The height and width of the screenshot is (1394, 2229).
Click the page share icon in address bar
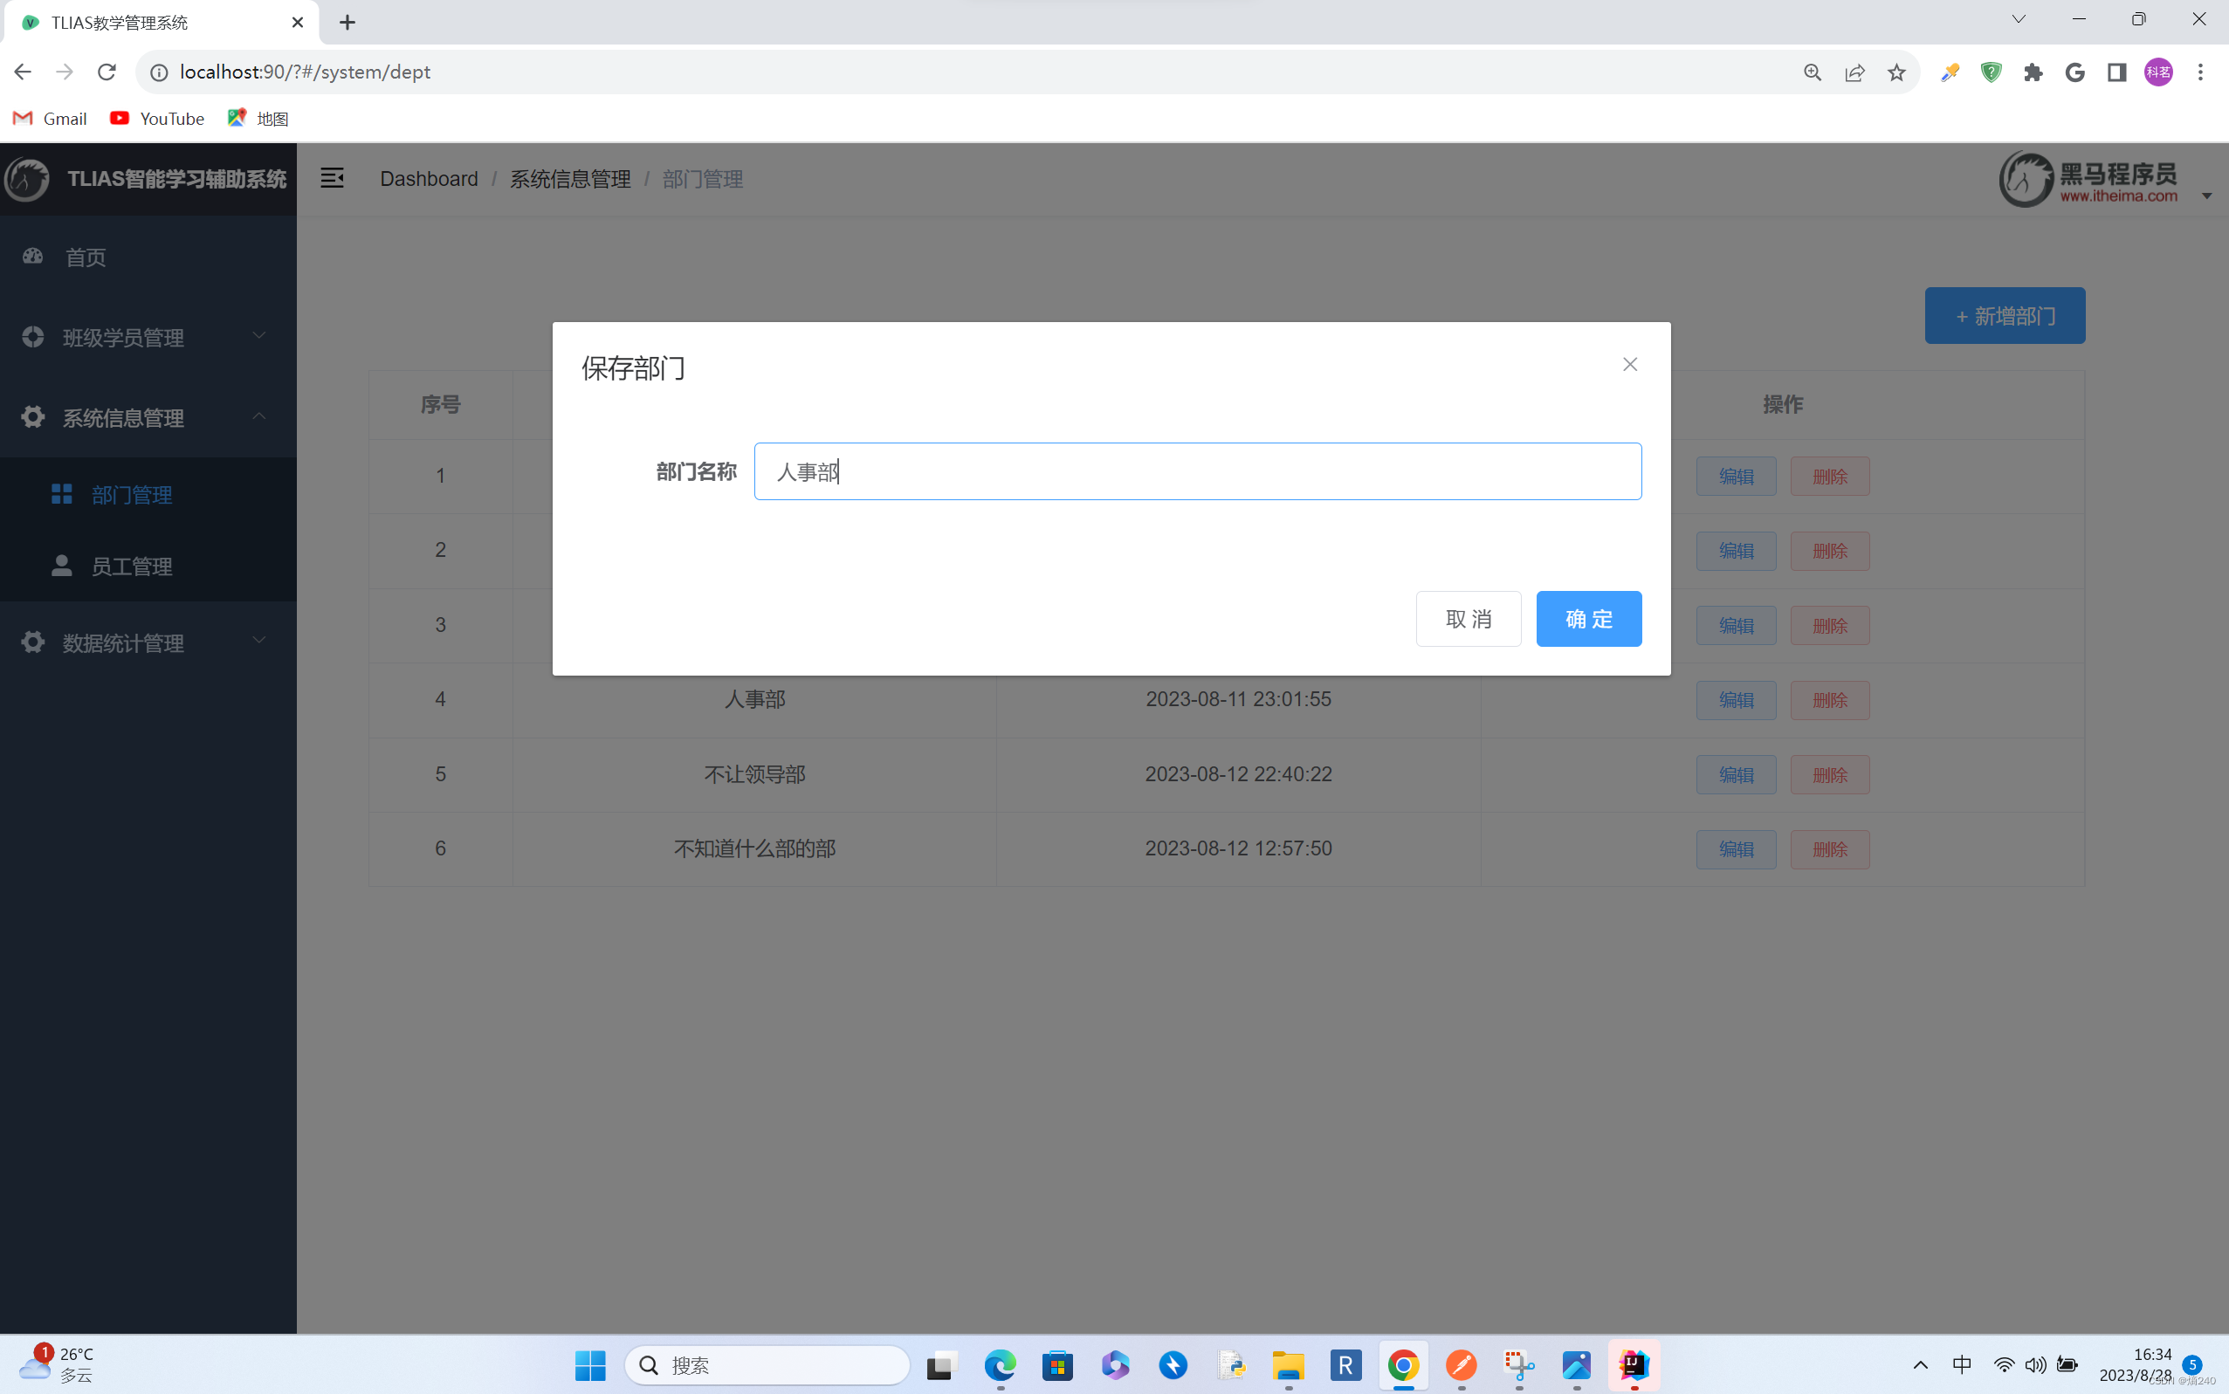1854,72
